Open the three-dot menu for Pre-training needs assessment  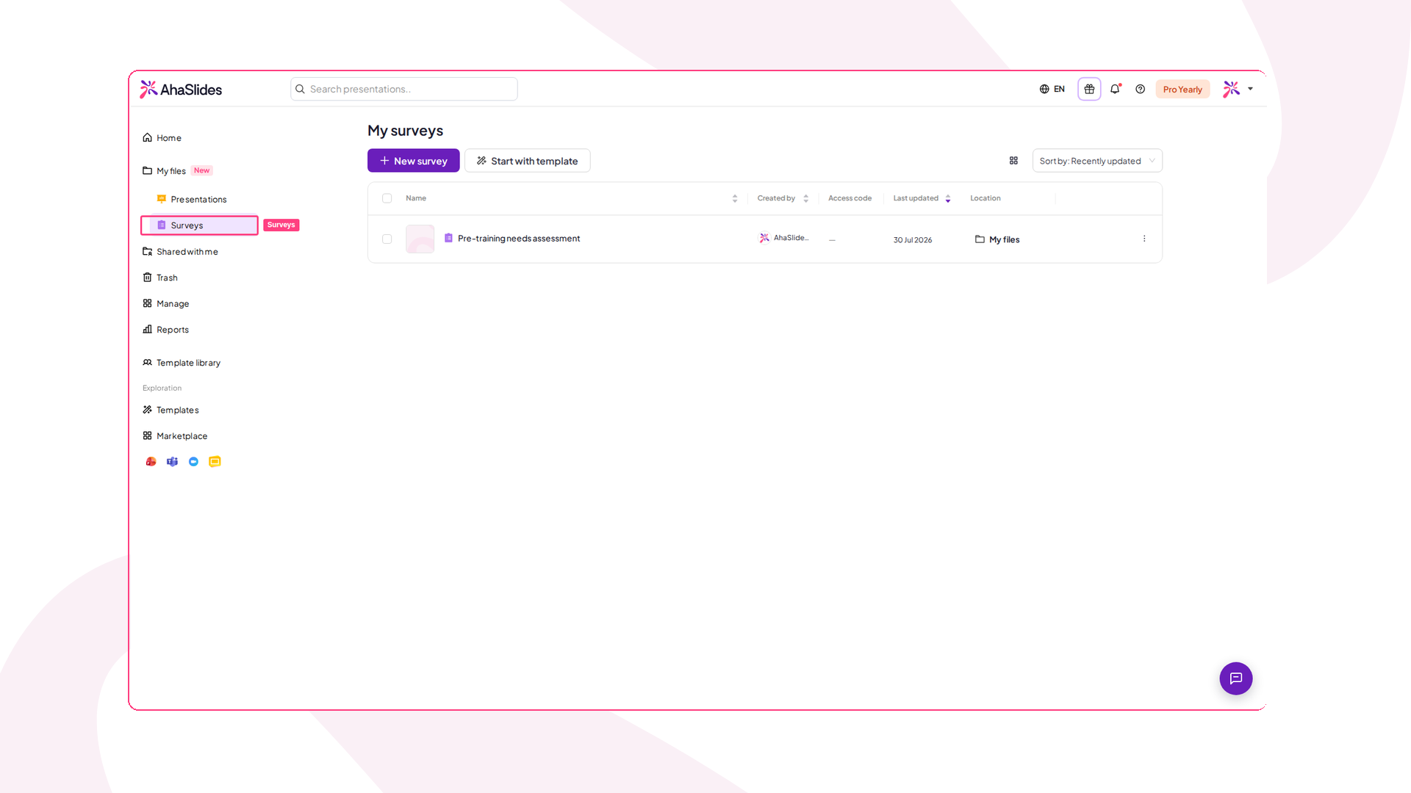pyautogui.click(x=1144, y=239)
